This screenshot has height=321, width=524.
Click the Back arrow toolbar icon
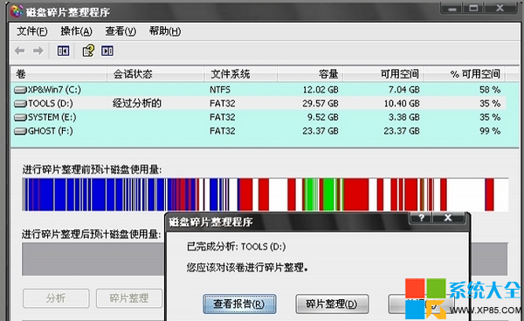click(20, 51)
